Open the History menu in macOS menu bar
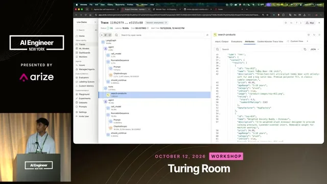 pos(110,5)
